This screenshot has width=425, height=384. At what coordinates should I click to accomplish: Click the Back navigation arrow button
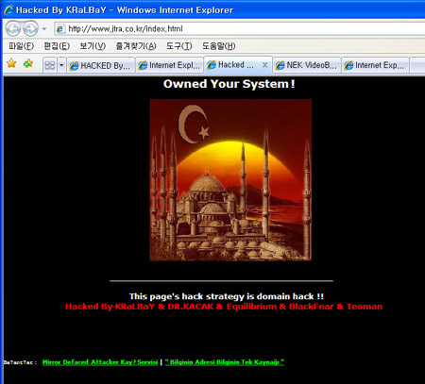[13, 29]
